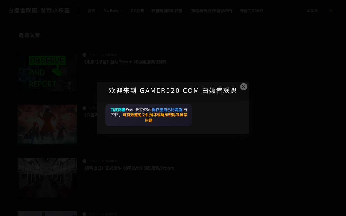Click orange 可有效避免文件损坏或解压密码错误等问题 text
Viewport: 346px width, 216px height.
(x=155, y=117)
